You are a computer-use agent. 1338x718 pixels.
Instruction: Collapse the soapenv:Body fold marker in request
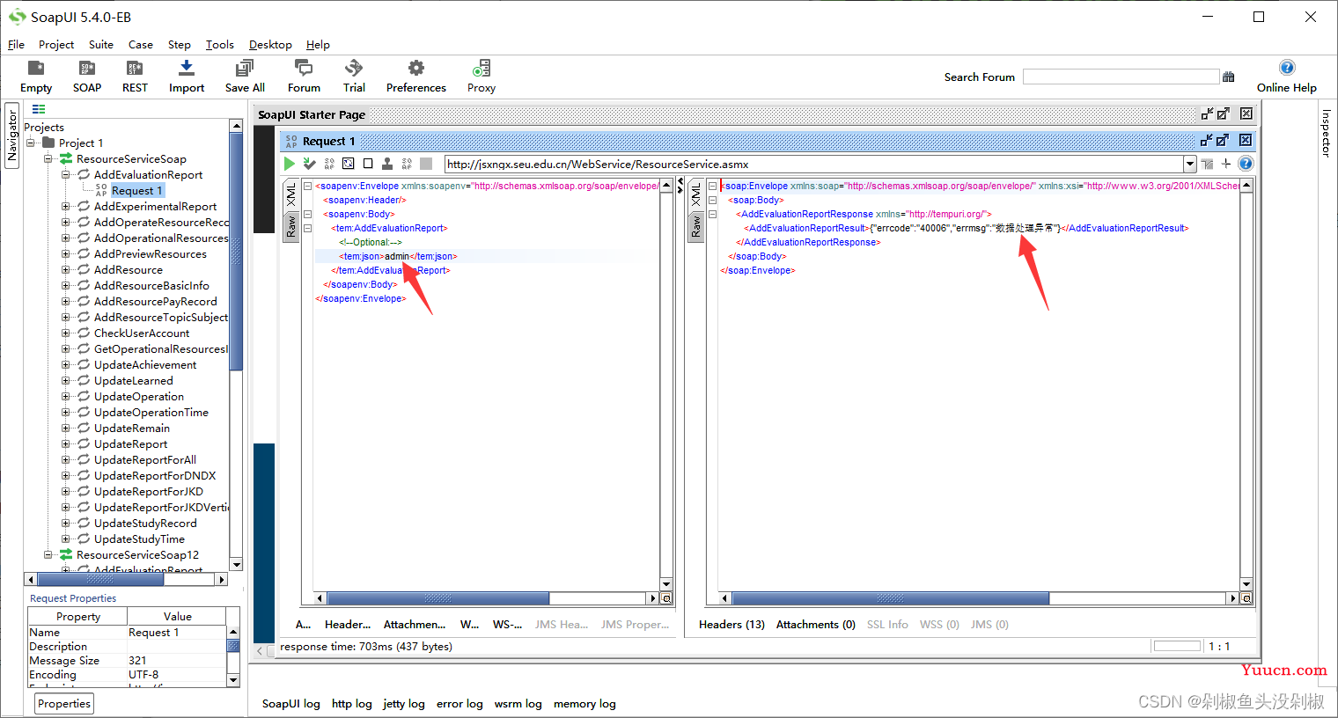click(x=307, y=214)
